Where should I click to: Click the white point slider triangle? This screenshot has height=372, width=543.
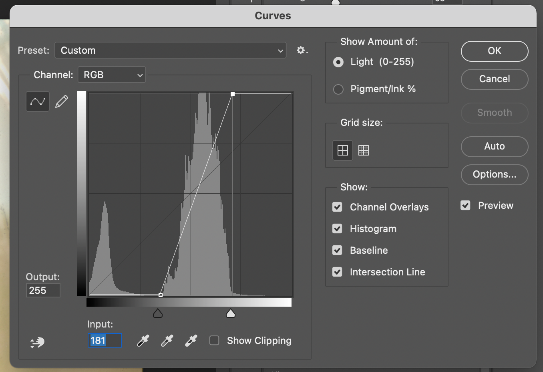pos(231,313)
